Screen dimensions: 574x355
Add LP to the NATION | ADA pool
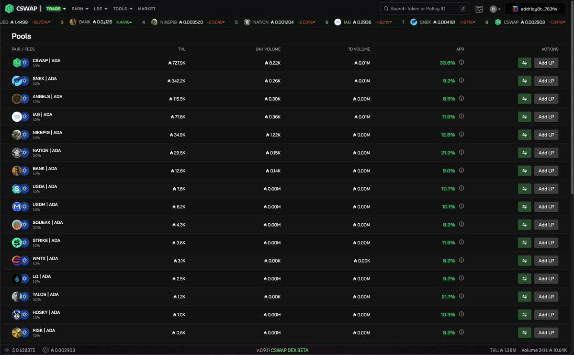point(546,152)
